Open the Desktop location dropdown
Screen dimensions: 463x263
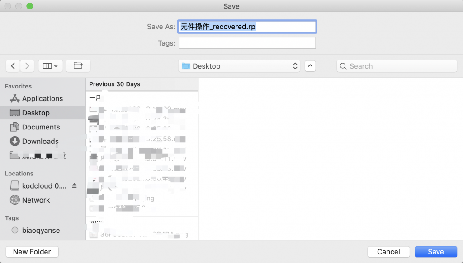pyautogui.click(x=239, y=66)
